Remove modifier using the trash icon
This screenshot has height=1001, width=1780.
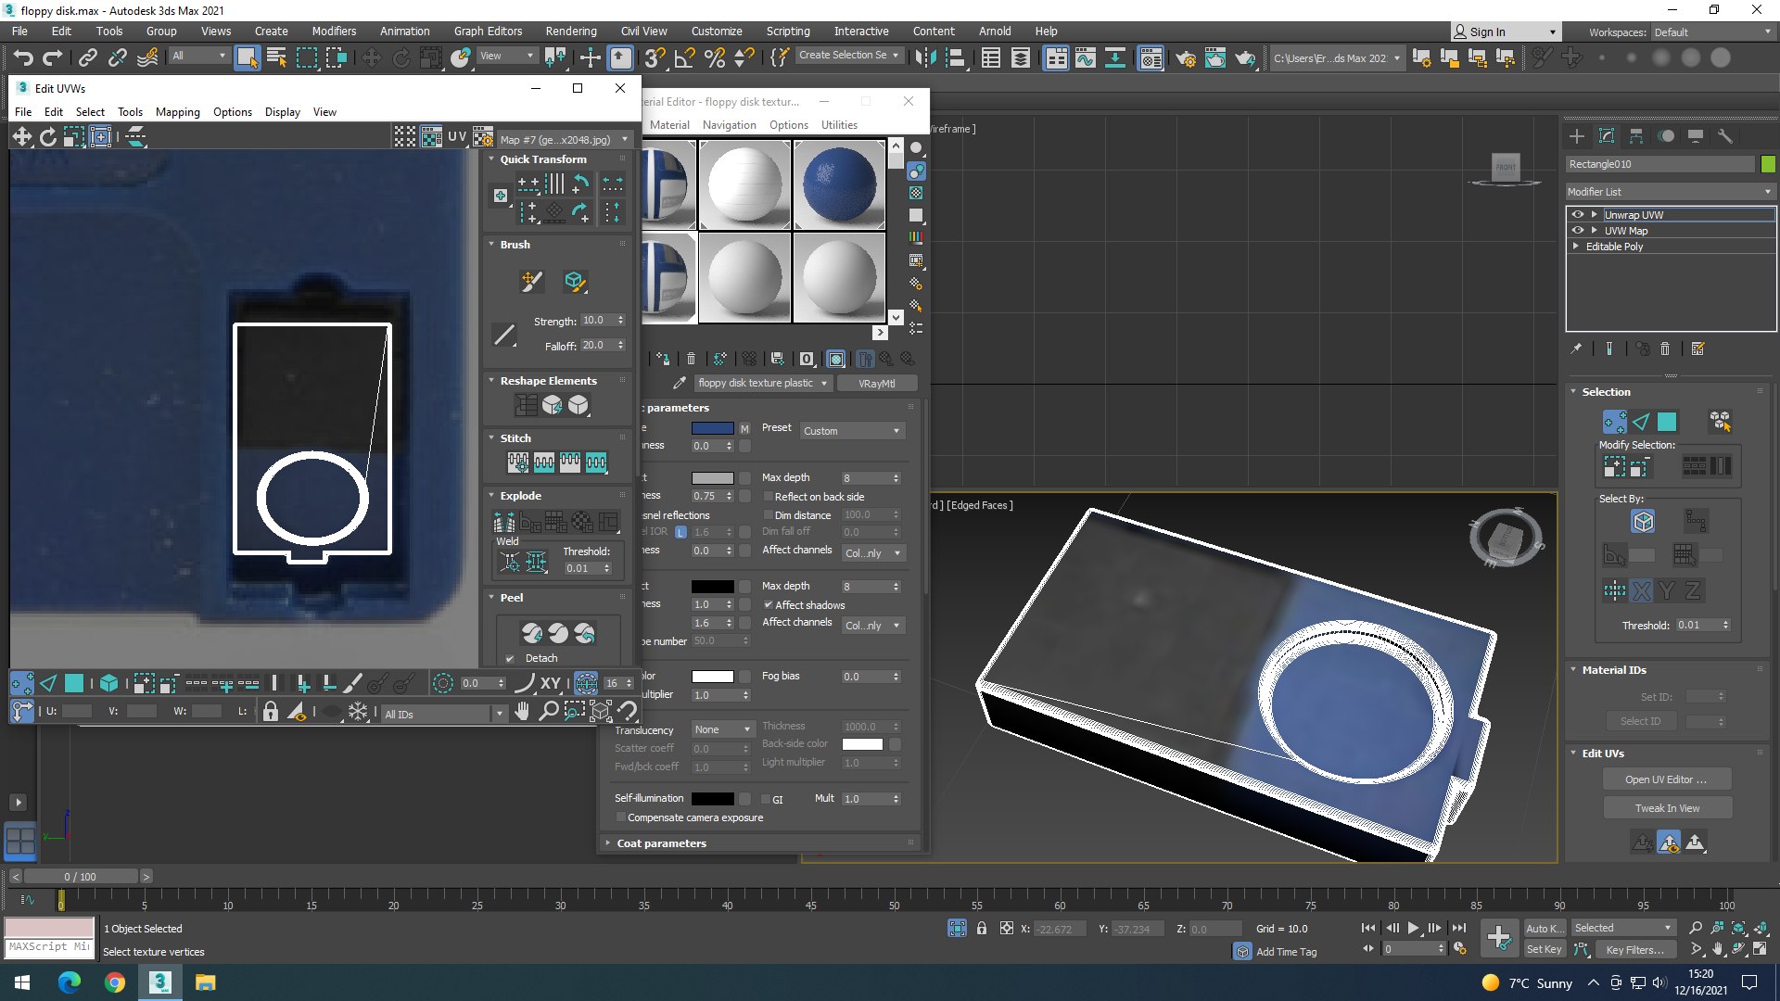pos(1665,349)
